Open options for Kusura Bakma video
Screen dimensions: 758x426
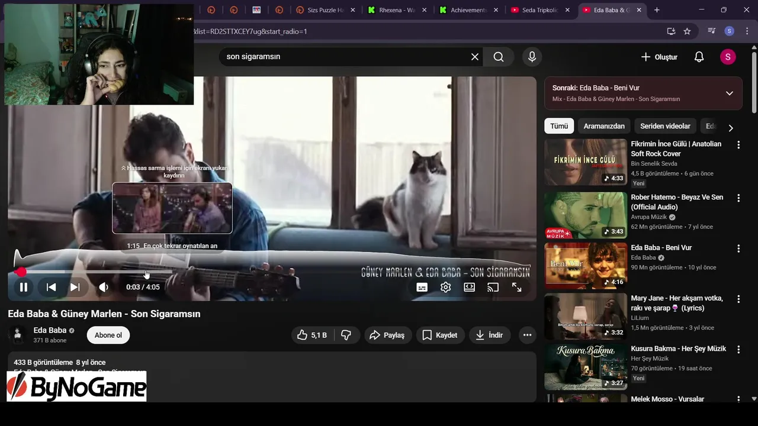738,349
